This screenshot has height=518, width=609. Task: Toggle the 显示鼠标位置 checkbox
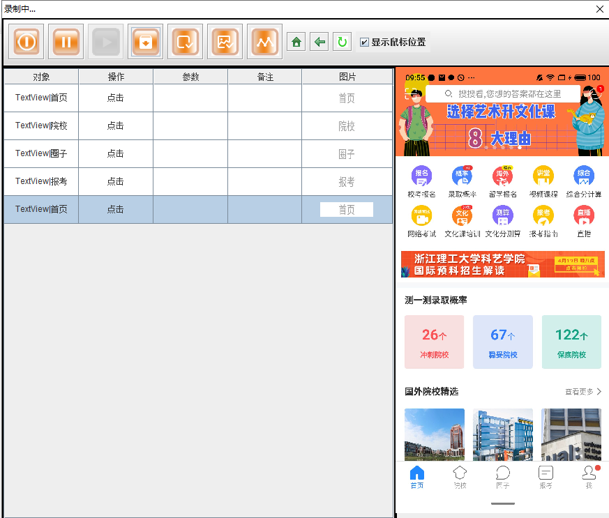click(x=364, y=41)
